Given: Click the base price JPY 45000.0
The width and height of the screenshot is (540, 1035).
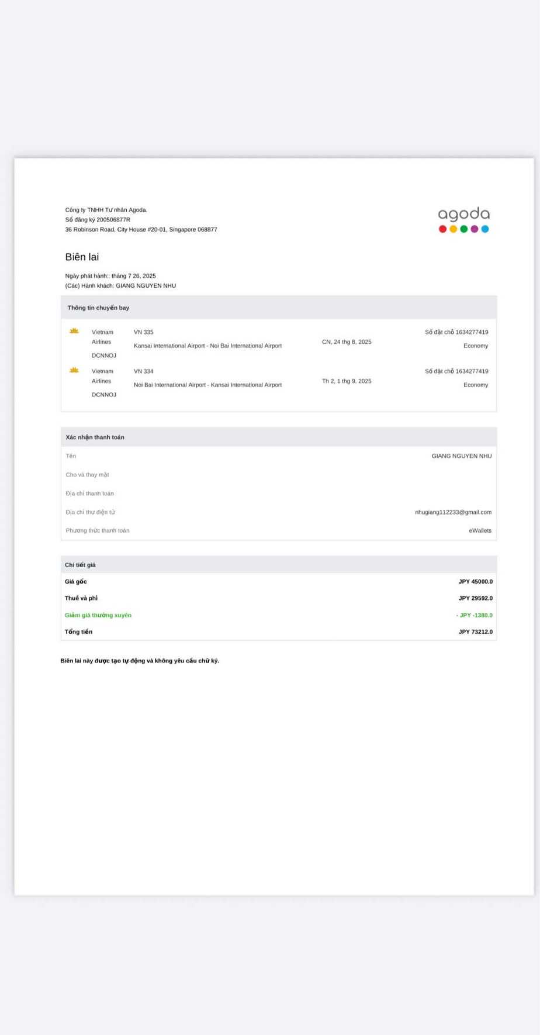Looking at the screenshot, I should pyautogui.click(x=475, y=582).
